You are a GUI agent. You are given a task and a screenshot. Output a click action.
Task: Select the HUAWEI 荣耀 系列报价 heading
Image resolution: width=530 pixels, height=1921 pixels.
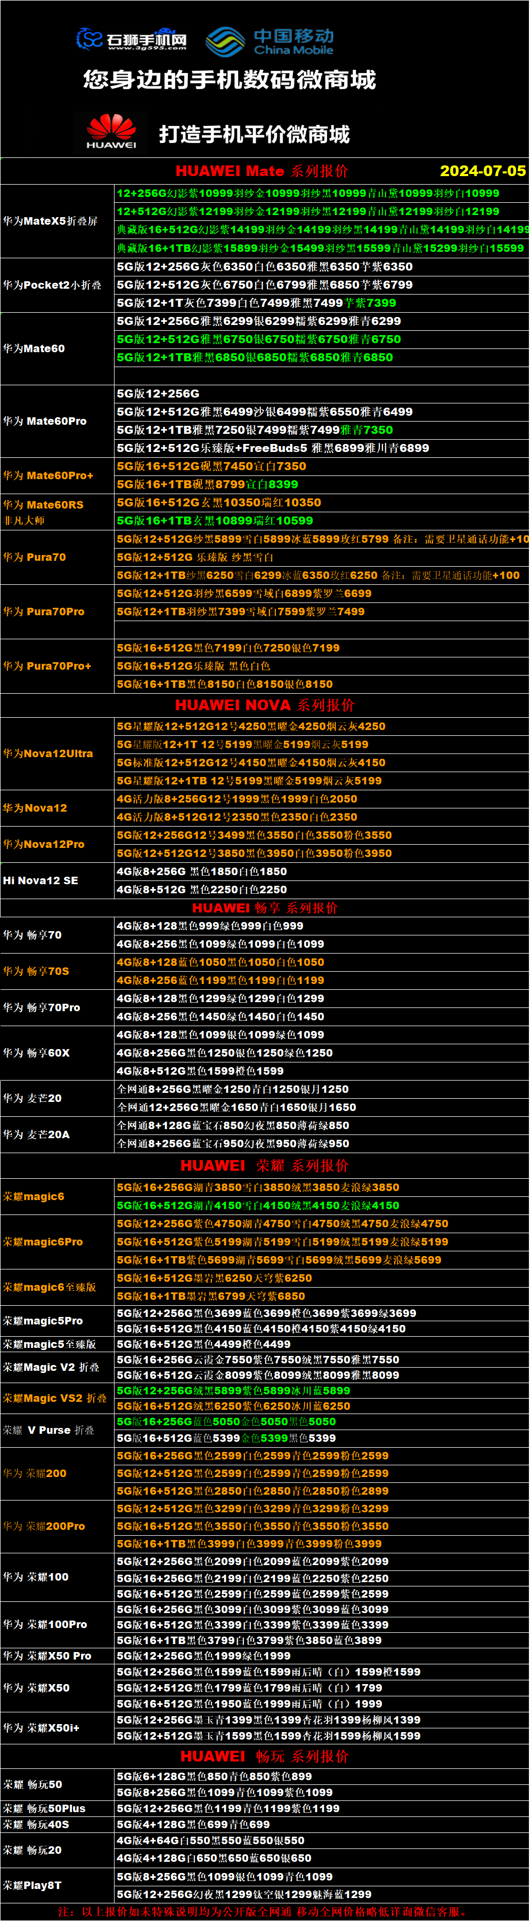[264, 1165]
